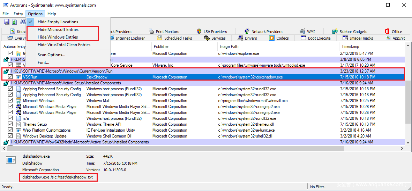Click the binoculars Find icon
Screen dimensions: 412x191
(x=23, y=22)
